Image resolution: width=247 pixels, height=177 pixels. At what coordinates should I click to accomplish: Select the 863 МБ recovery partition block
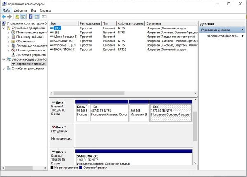tap(139, 111)
